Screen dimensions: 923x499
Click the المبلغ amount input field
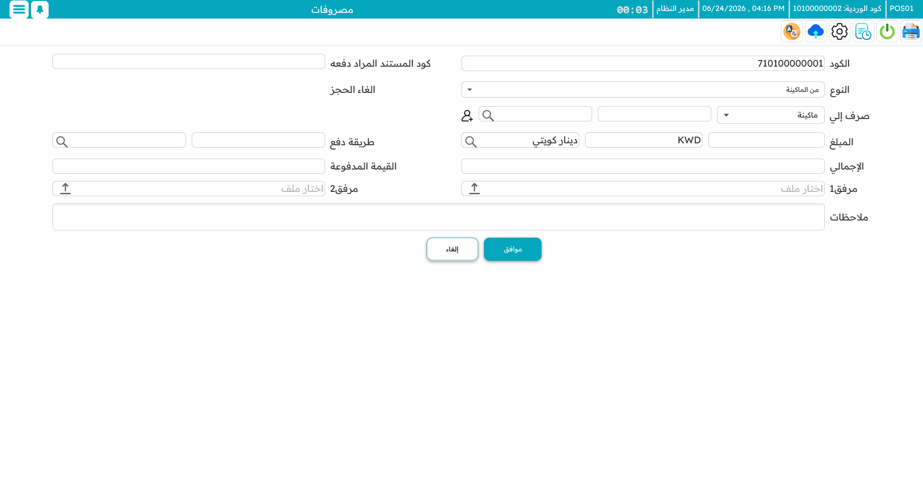click(x=766, y=140)
